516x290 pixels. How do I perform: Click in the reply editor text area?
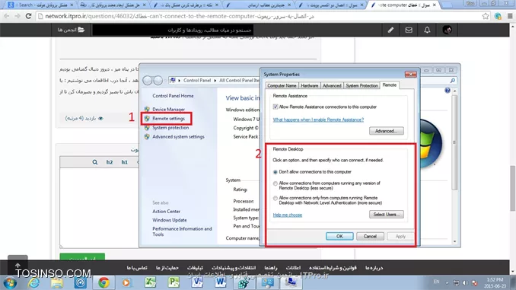point(99,207)
